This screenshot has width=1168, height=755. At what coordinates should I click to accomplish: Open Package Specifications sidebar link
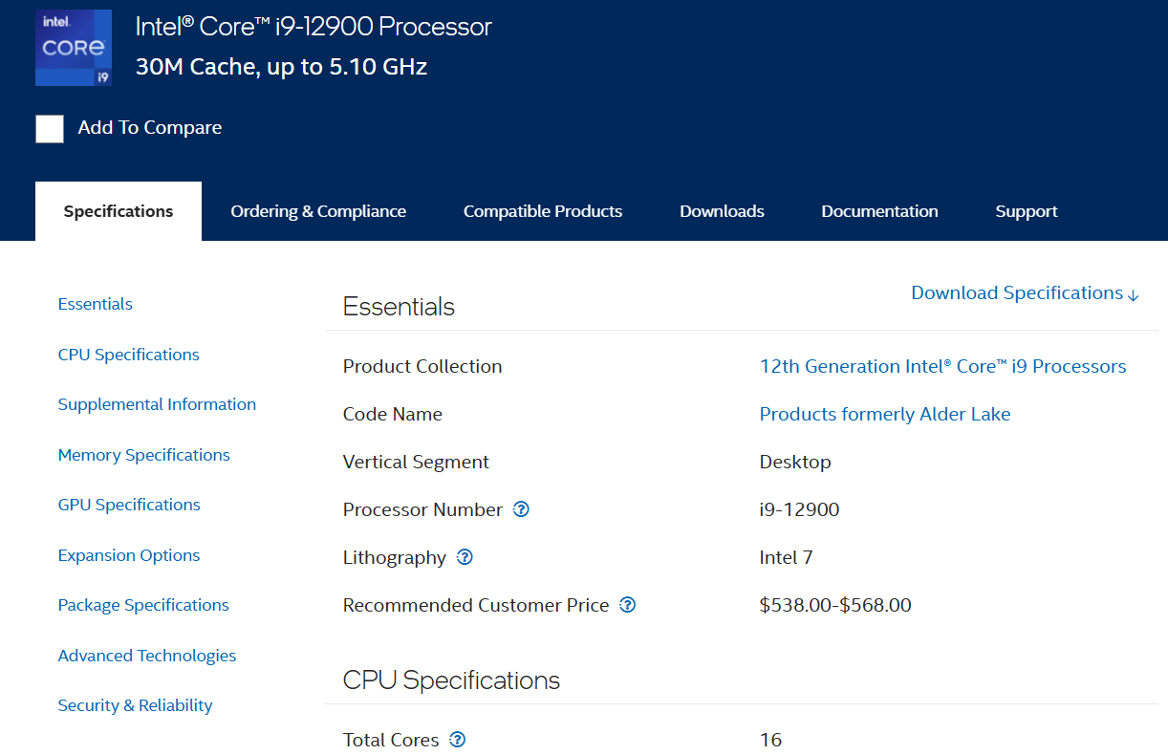coord(143,605)
